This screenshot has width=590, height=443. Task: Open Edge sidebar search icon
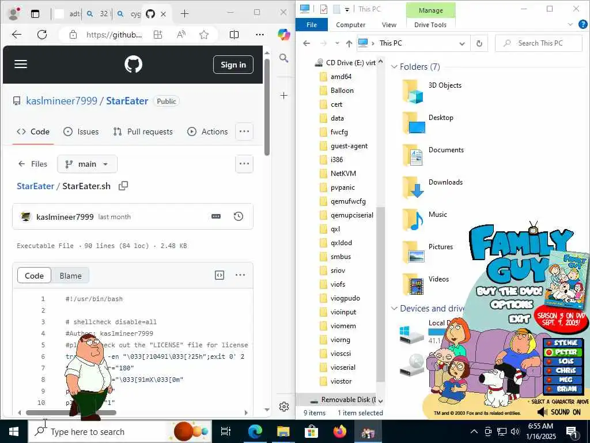coord(283,58)
